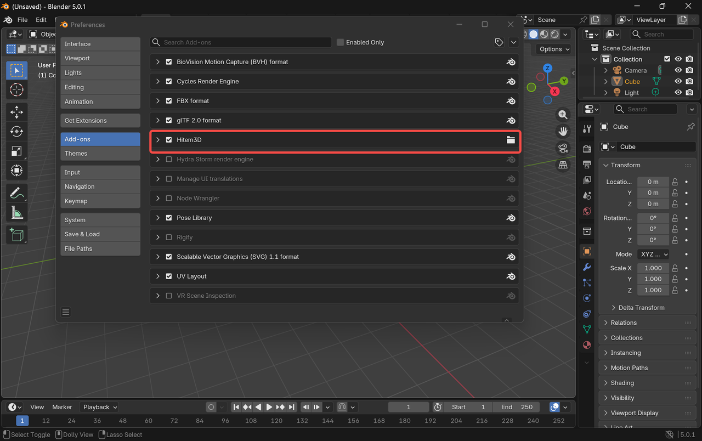Image resolution: width=702 pixels, height=441 pixels.
Task: Toggle camera view using the viewport gizmo
Action: [563, 148]
